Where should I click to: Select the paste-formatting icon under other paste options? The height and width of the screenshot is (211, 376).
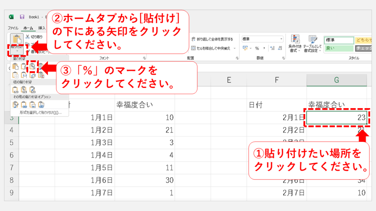click(x=15, y=105)
